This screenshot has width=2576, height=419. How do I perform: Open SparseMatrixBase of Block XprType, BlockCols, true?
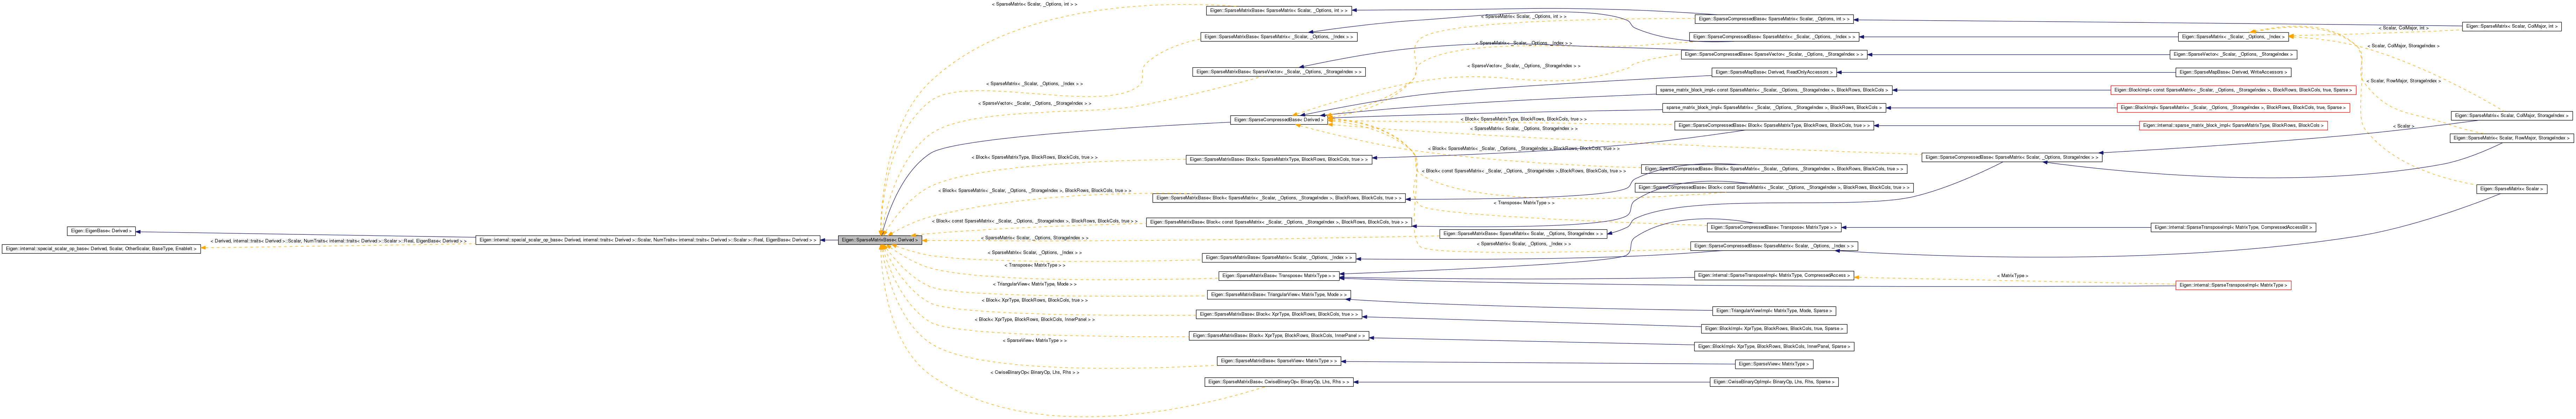click(1279, 314)
